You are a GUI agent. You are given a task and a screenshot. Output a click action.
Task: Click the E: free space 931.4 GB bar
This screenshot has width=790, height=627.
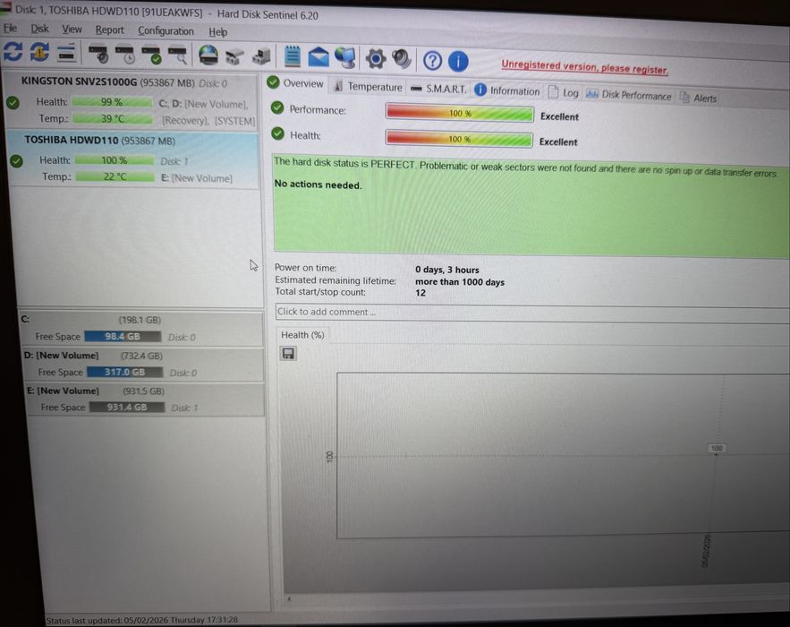127,407
